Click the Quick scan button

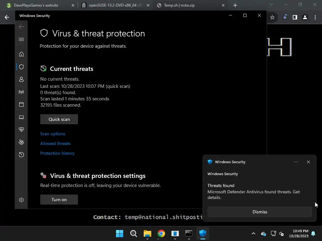click(x=59, y=119)
